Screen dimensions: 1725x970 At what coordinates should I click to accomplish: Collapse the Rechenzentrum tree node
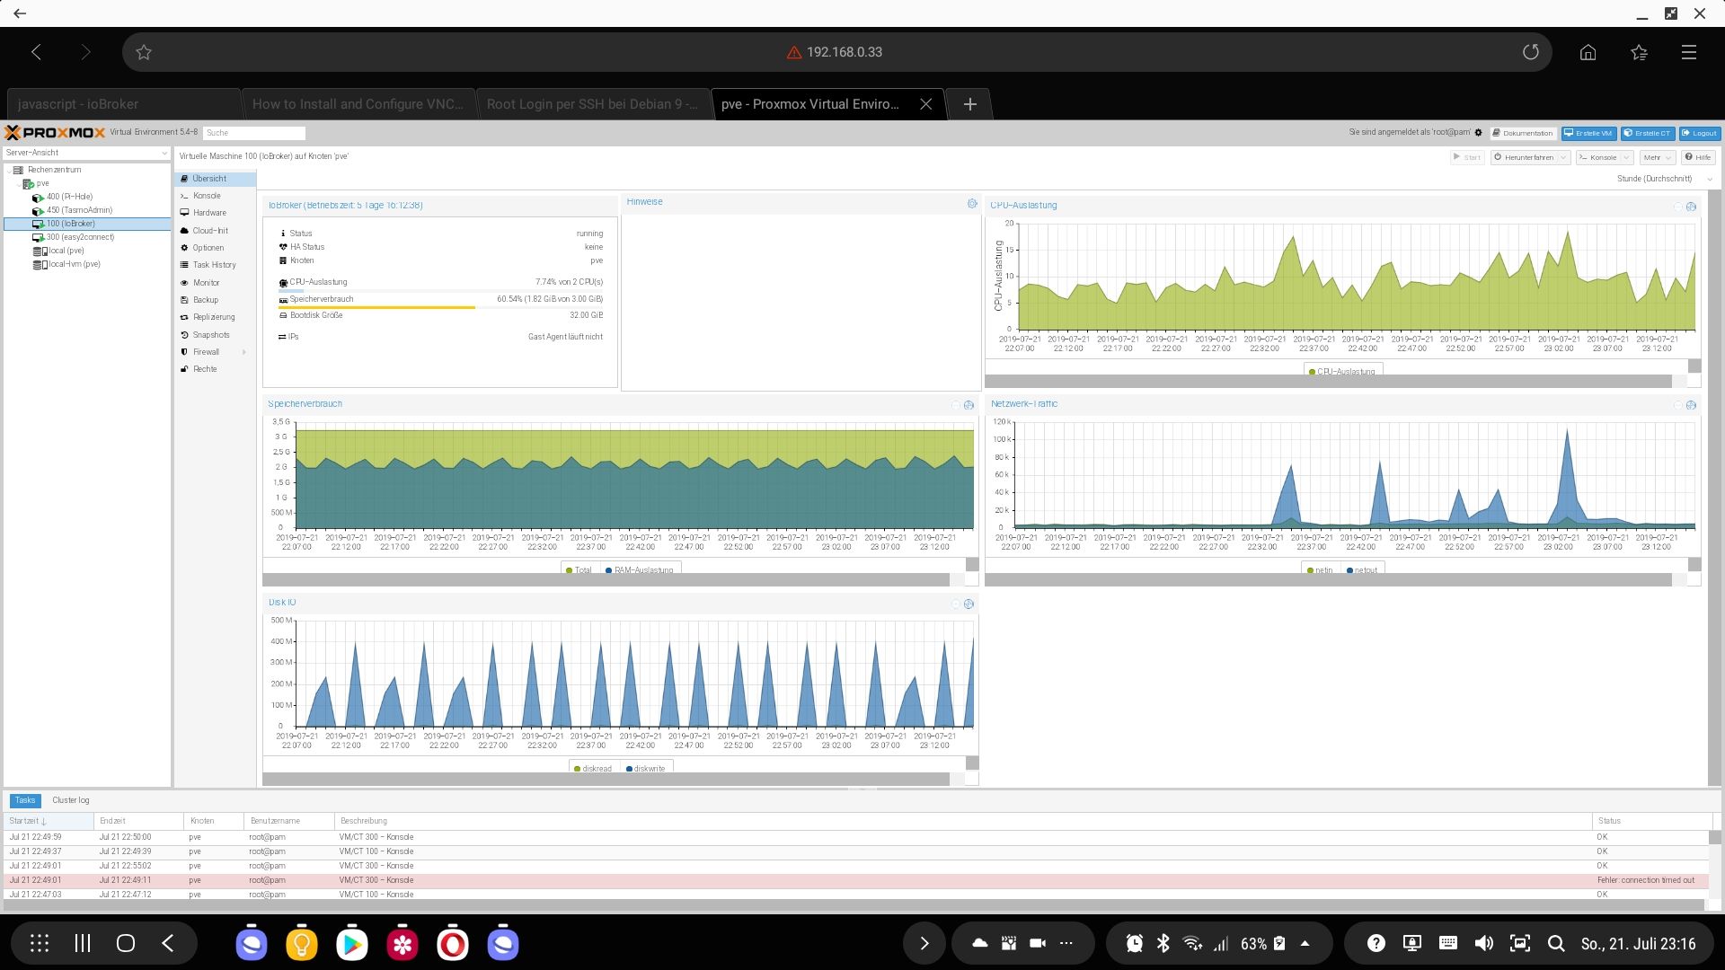(8, 170)
